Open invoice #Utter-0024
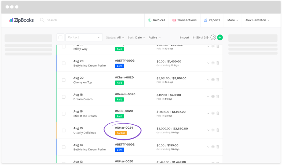Viewport: 282px width, 165px height. [124, 128]
